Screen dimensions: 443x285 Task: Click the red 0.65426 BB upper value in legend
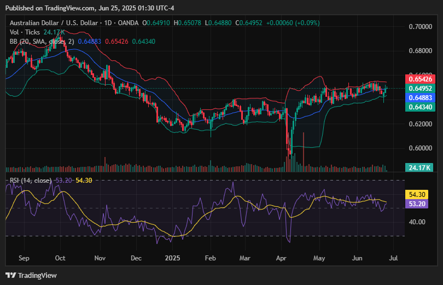coord(116,42)
